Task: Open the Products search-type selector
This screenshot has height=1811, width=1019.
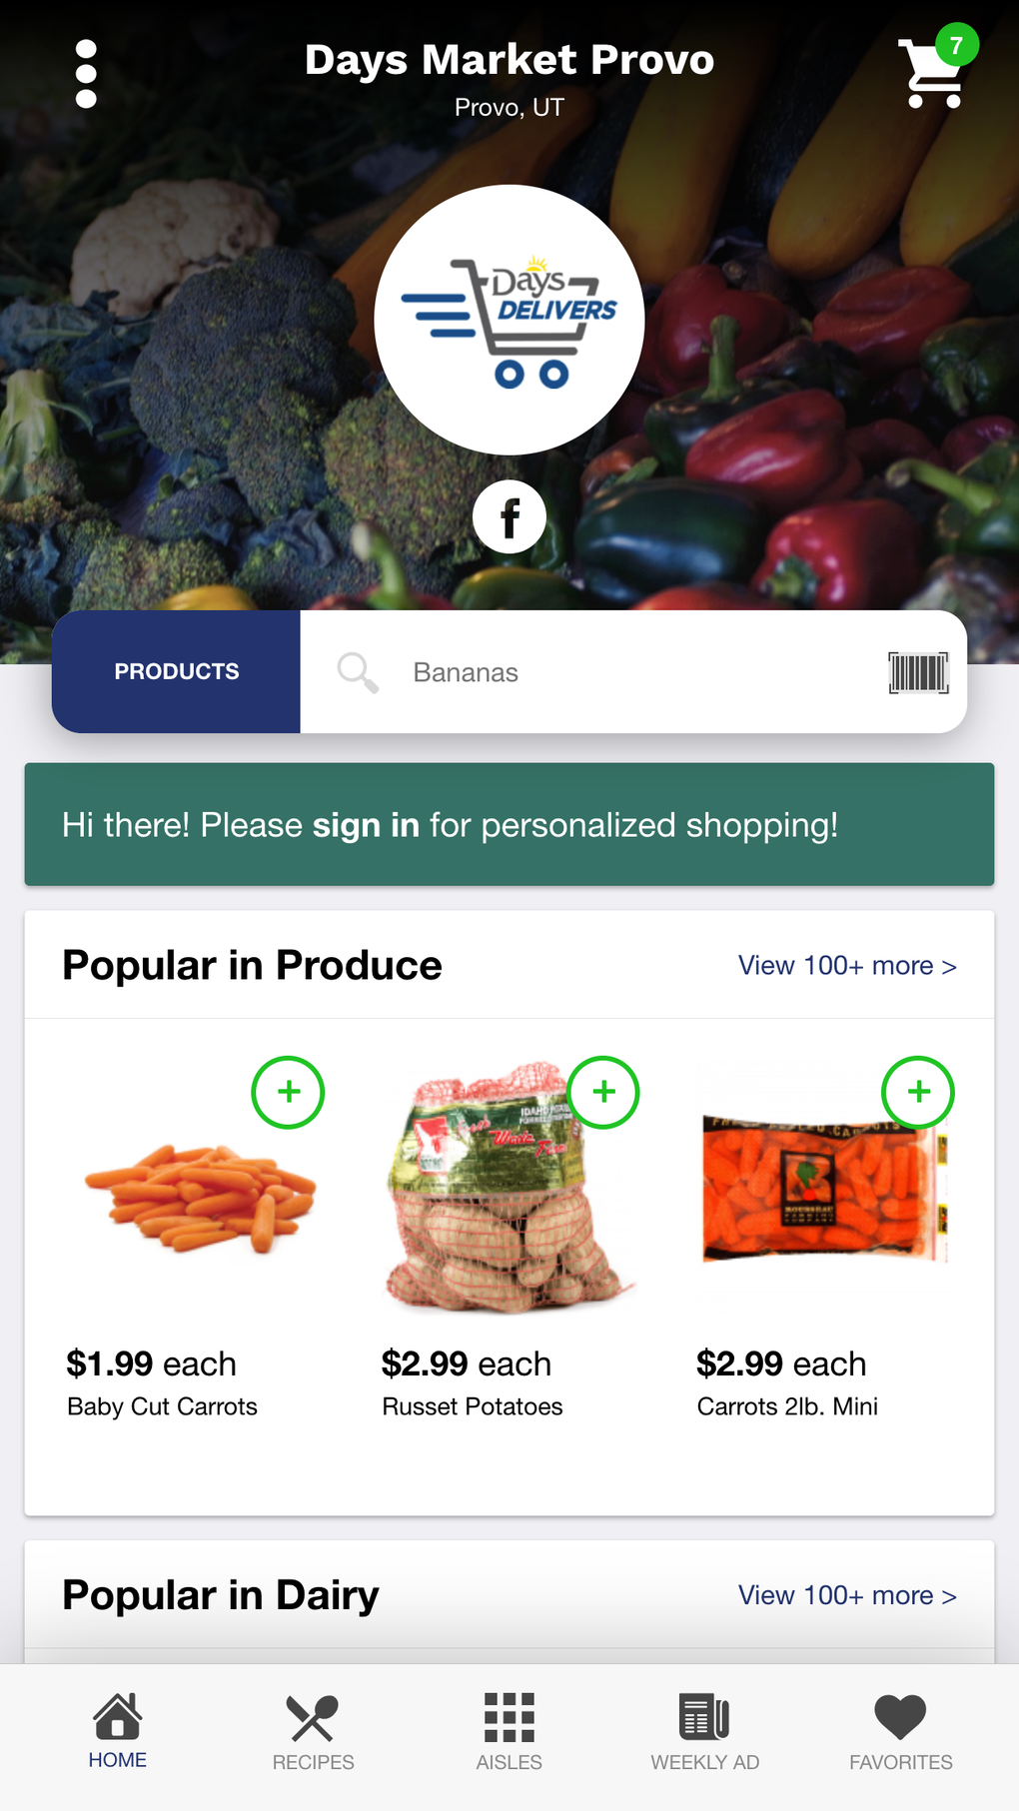Action: 177,671
